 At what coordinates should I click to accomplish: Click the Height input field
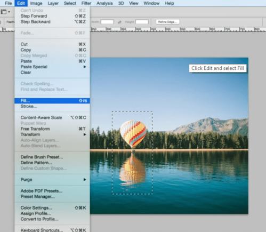point(142,22)
